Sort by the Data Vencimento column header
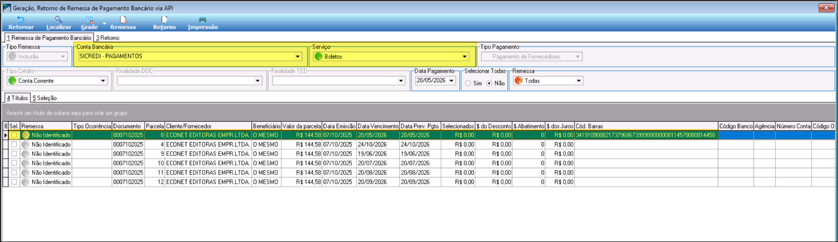This screenshot has height=242, width=838. [378, 126]
